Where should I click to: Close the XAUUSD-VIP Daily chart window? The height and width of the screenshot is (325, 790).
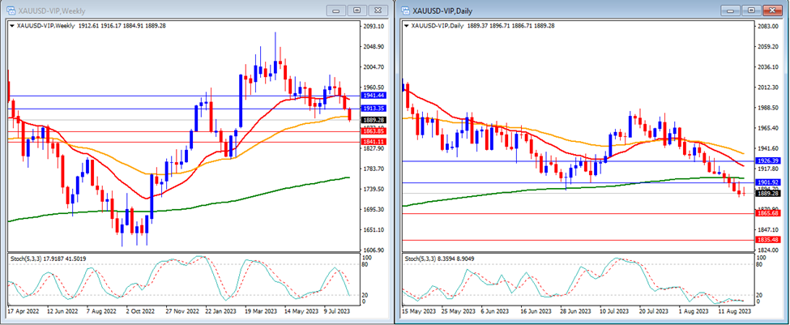[x=771, y=10]
